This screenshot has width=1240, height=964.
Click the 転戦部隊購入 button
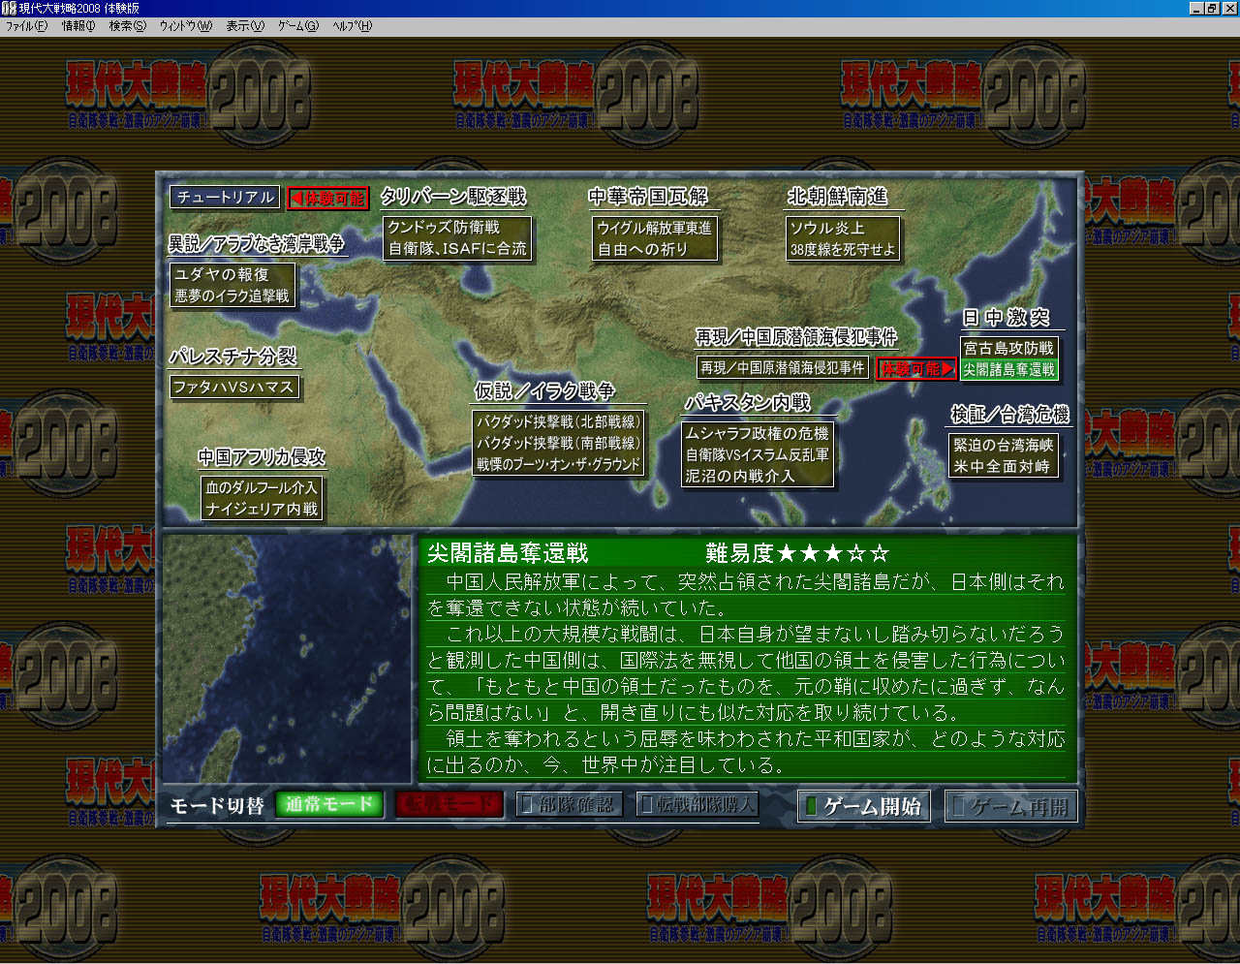click(697, 804)
